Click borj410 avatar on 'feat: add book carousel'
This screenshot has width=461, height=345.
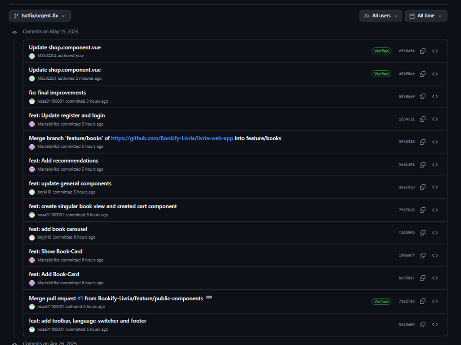click(32, 238)
